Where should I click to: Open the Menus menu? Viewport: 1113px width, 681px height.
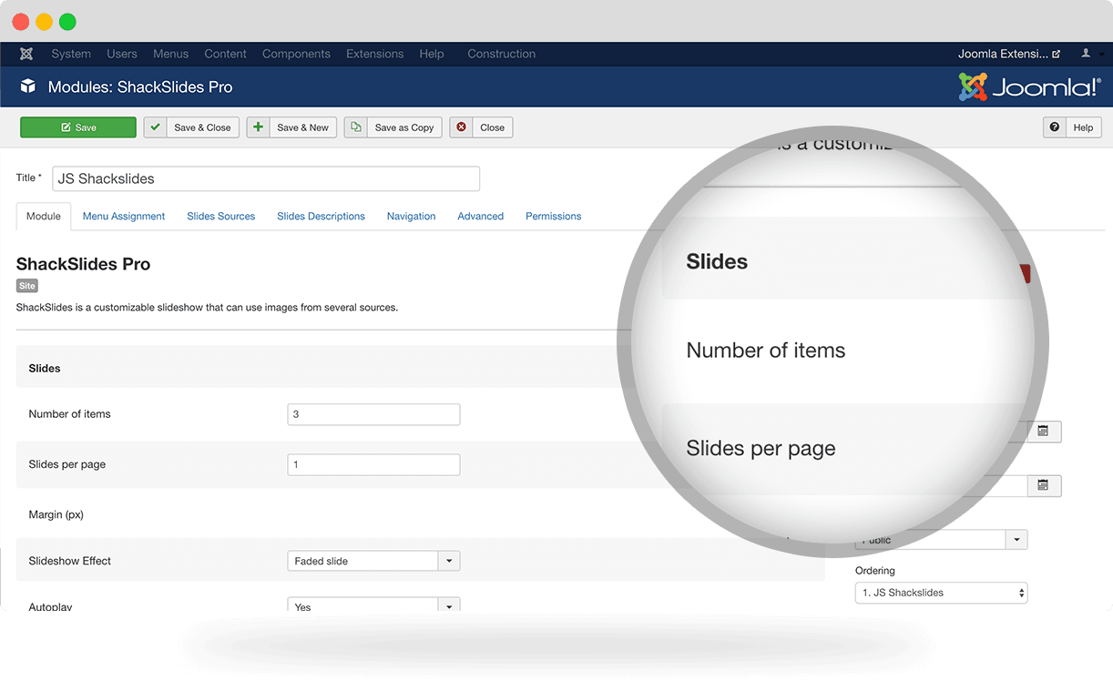pyautogui.click(x=171, y=54)
